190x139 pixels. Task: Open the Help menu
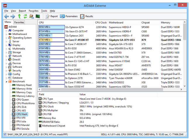52,11
